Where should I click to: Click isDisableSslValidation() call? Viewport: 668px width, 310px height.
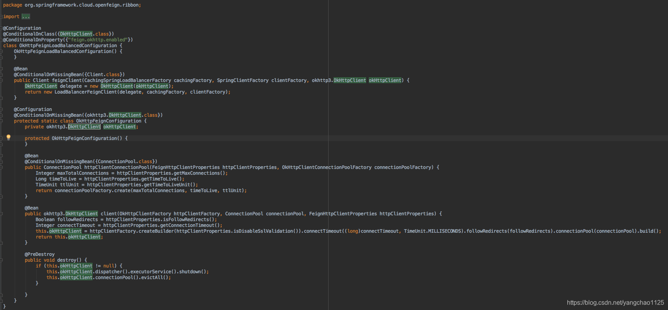click(266, 231)
